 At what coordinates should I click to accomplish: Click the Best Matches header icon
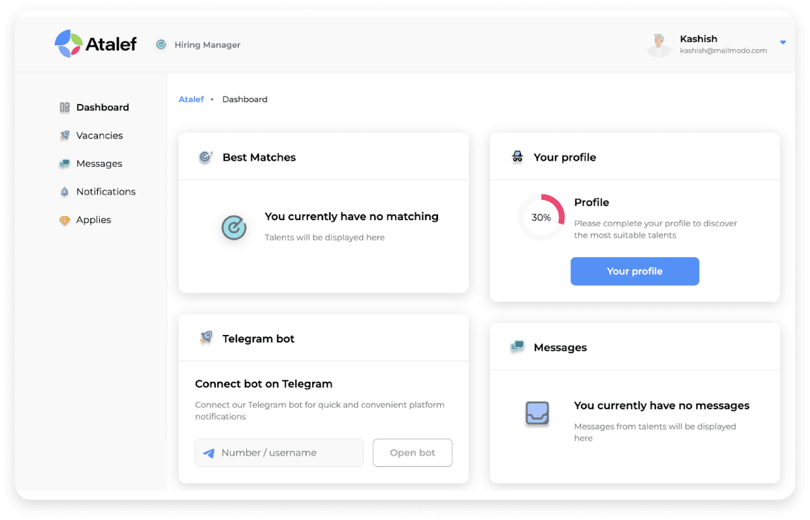coord(206,157)
